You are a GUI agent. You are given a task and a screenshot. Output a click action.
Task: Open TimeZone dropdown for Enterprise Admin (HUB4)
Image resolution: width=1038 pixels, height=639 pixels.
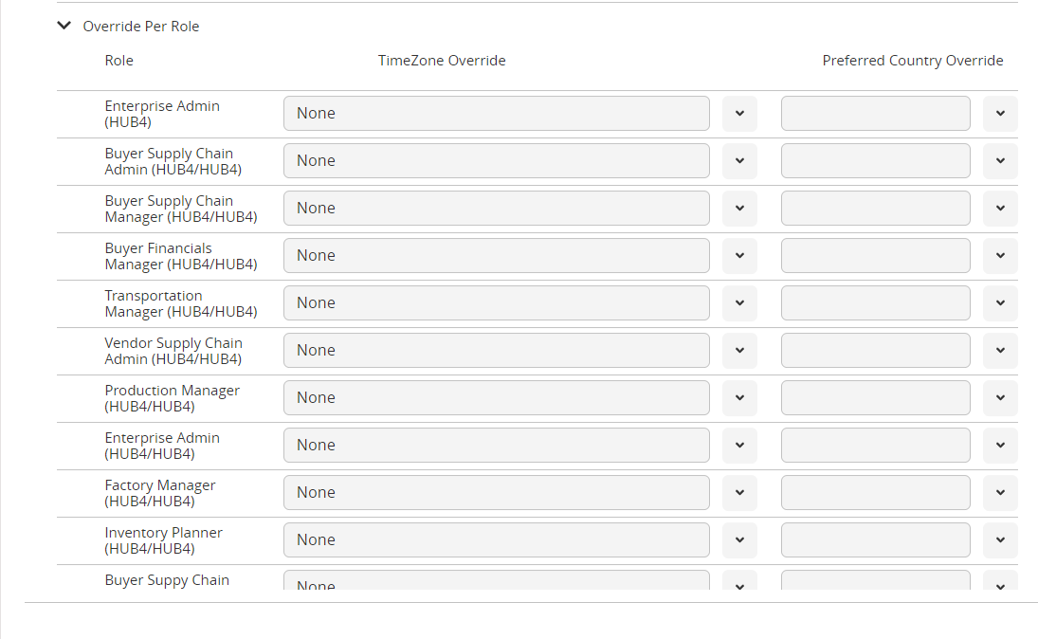[x=739, y=114]
